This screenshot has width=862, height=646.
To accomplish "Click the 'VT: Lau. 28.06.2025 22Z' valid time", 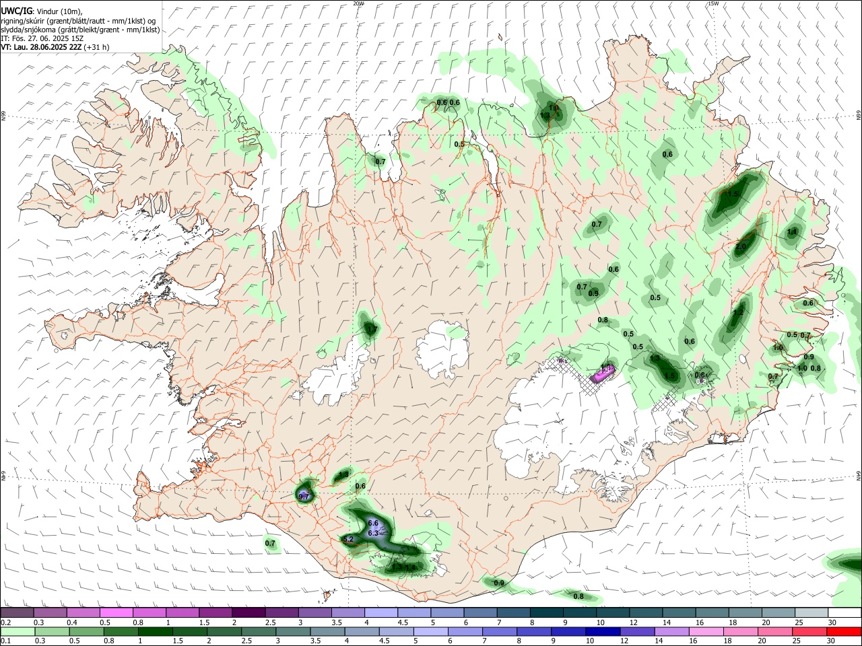I will tap(41, 47).
